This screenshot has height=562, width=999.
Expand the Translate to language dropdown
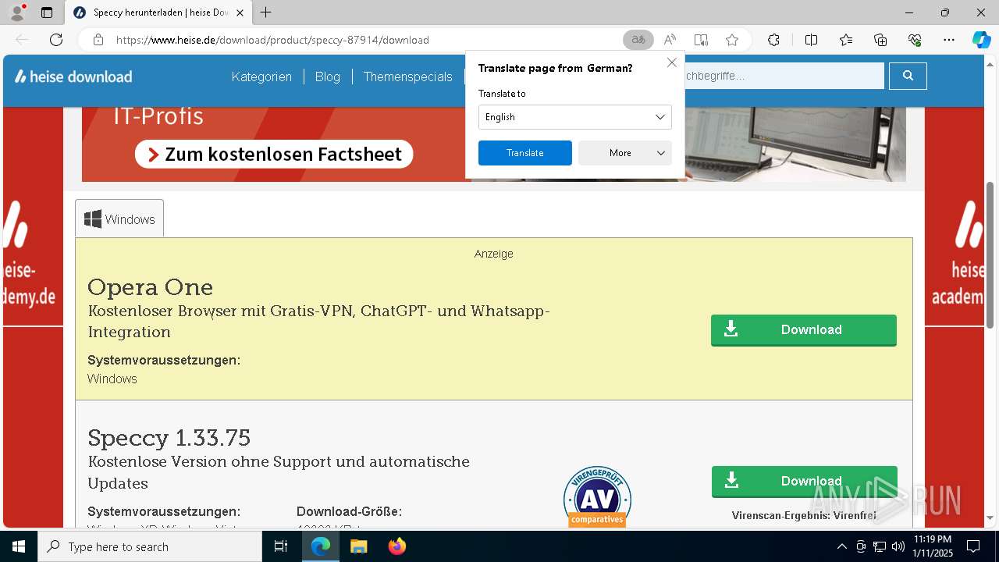[x=575, y=117]
